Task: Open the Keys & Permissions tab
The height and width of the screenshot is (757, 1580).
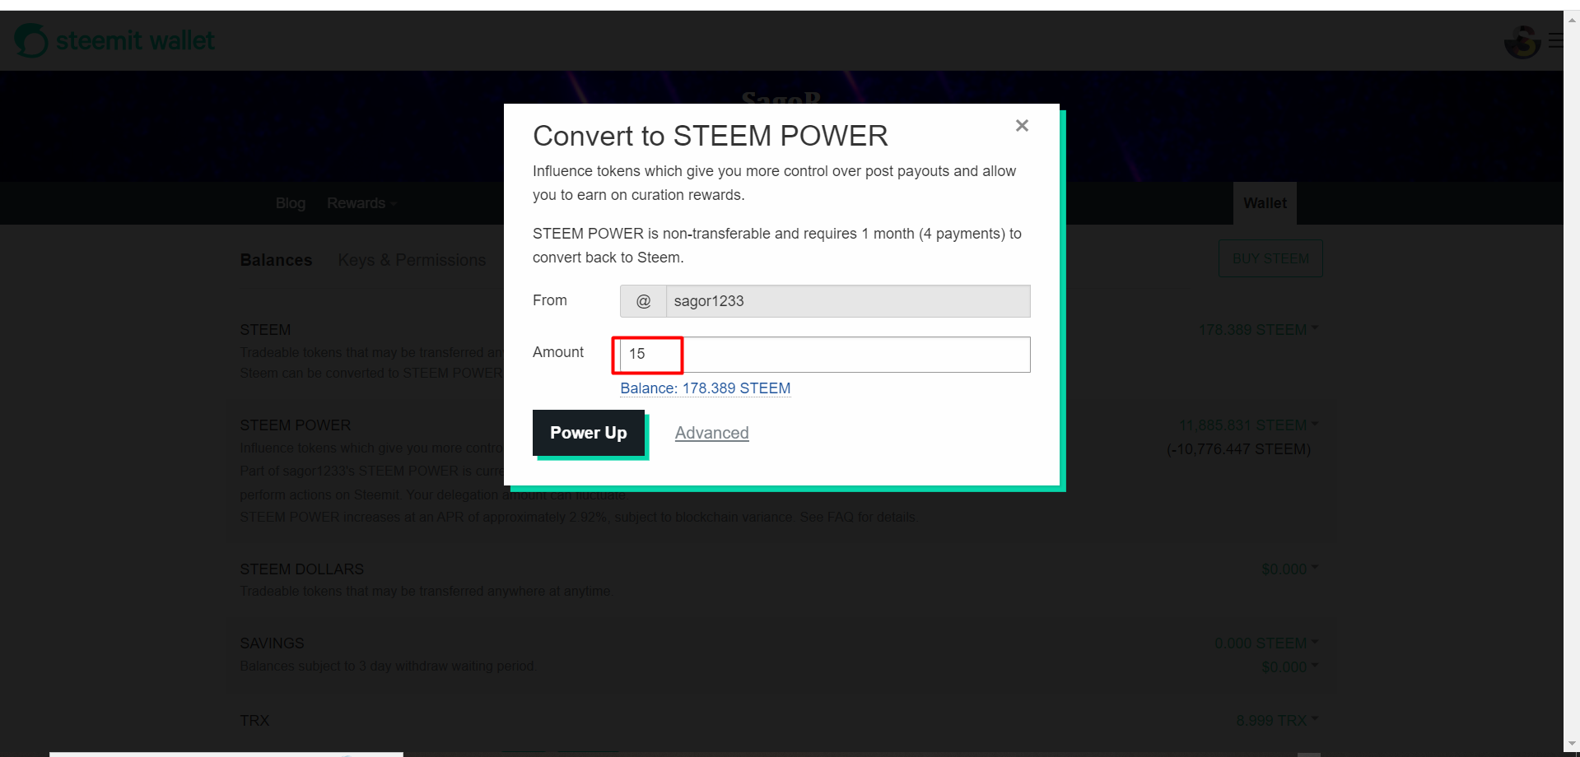Action: [x=412, y=260]
